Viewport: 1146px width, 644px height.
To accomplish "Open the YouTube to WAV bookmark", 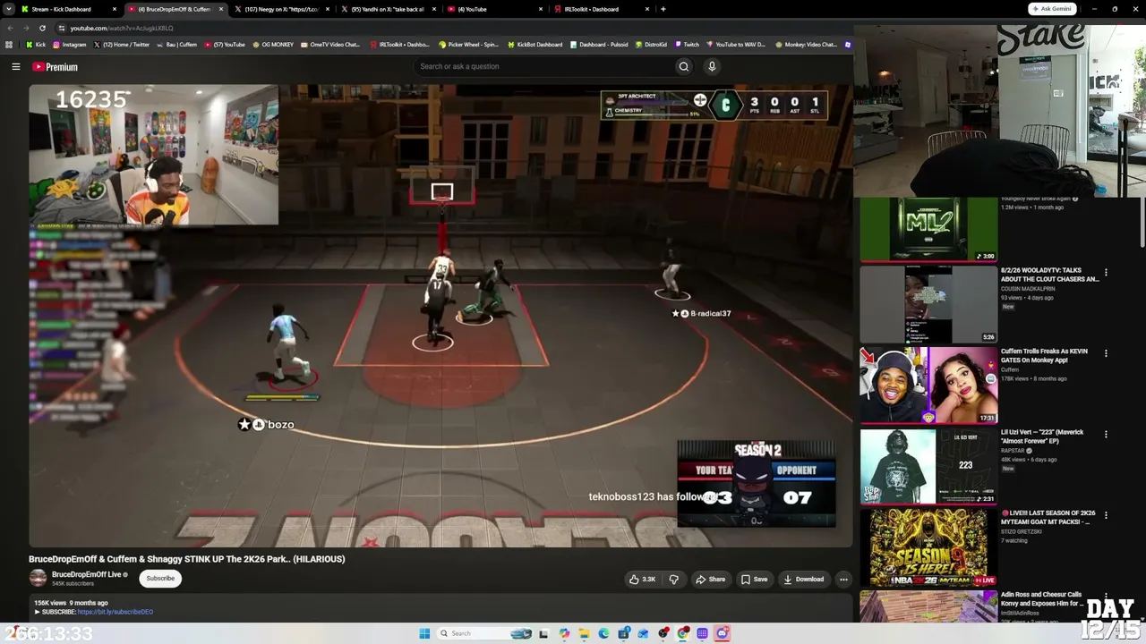I will pyautogui.click(x=736, y=45).
